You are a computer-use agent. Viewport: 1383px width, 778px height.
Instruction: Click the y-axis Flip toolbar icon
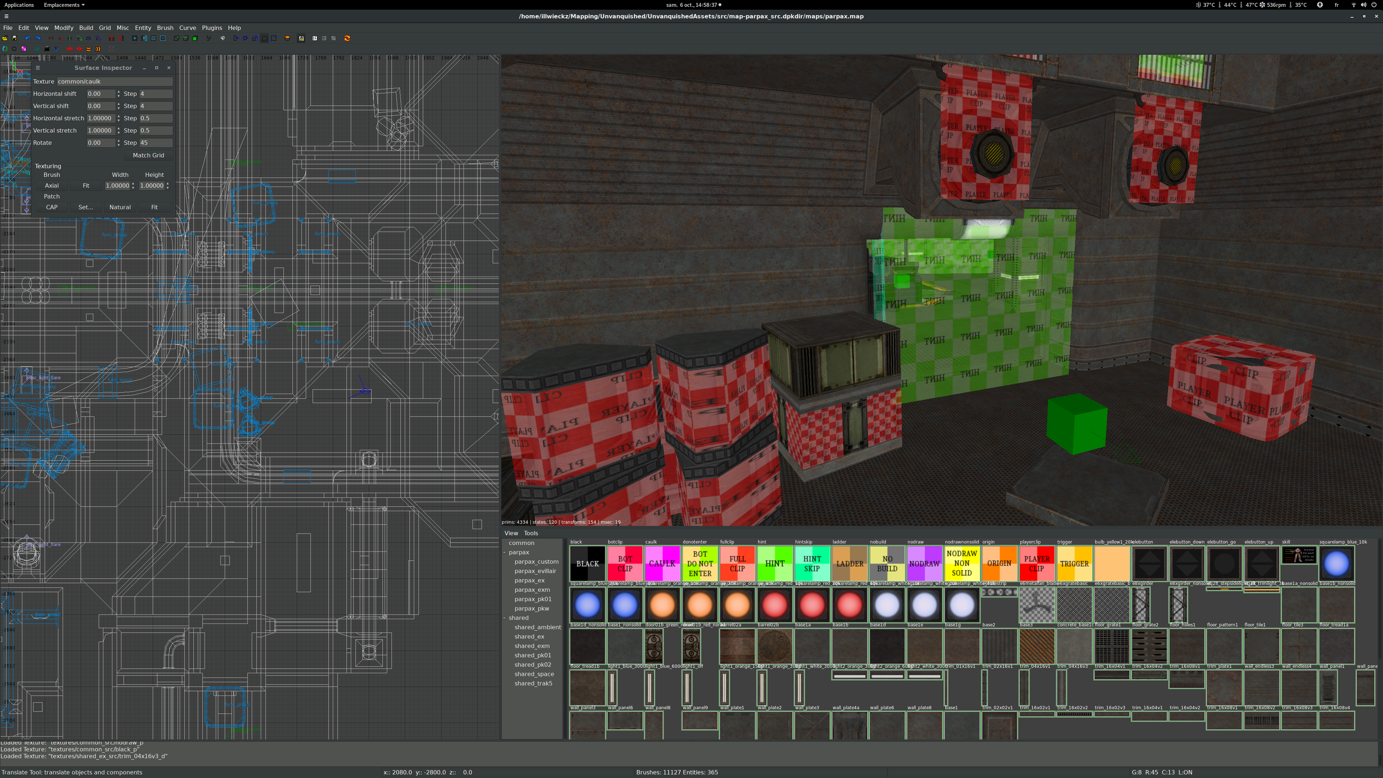click(x=70, y=38)
